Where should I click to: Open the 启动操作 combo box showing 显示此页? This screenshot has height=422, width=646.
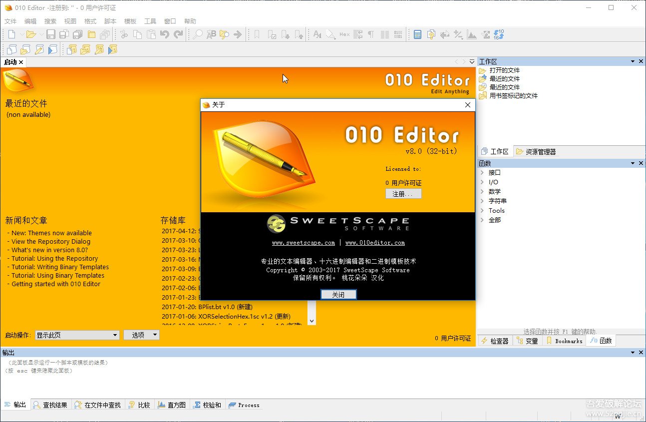(77, 335)
